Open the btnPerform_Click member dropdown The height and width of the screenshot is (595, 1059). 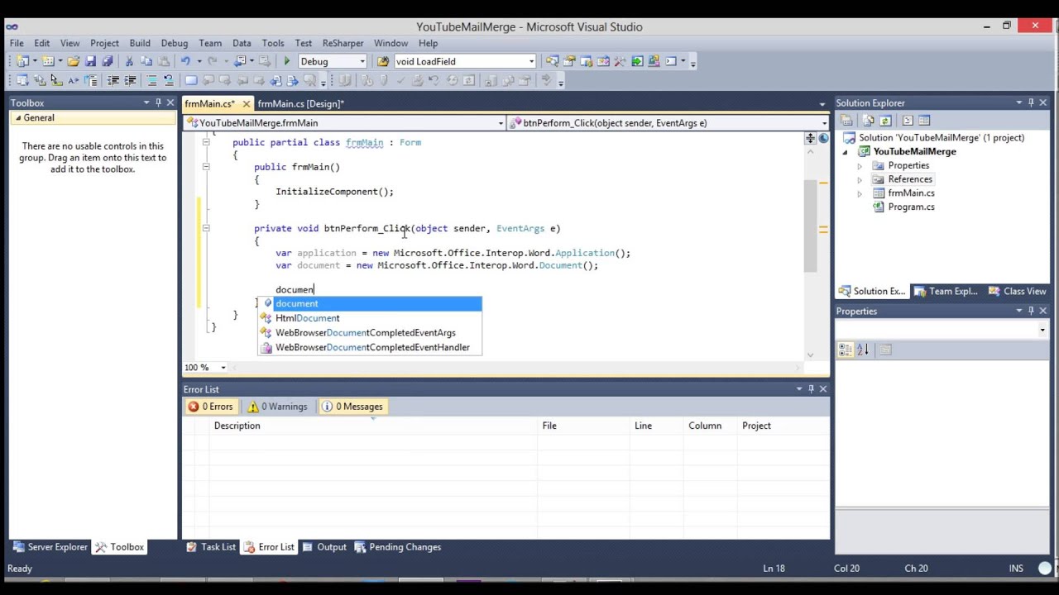[824, 123]
